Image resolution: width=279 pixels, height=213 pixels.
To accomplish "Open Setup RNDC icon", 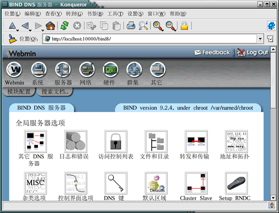I will coord(236,183).
